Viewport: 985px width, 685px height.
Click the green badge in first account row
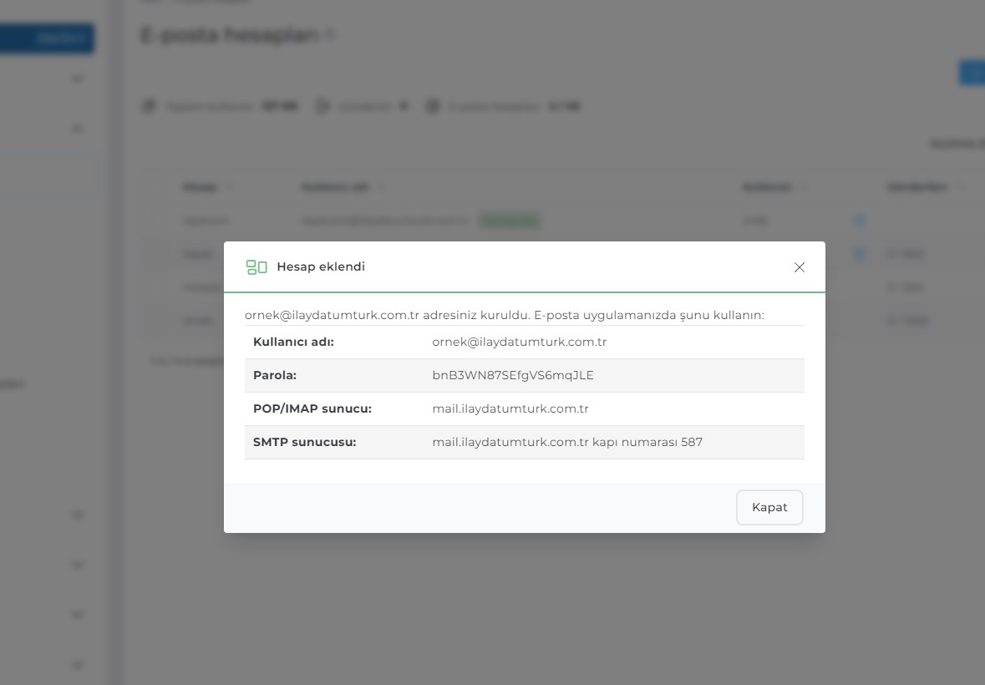pos(510,221)
